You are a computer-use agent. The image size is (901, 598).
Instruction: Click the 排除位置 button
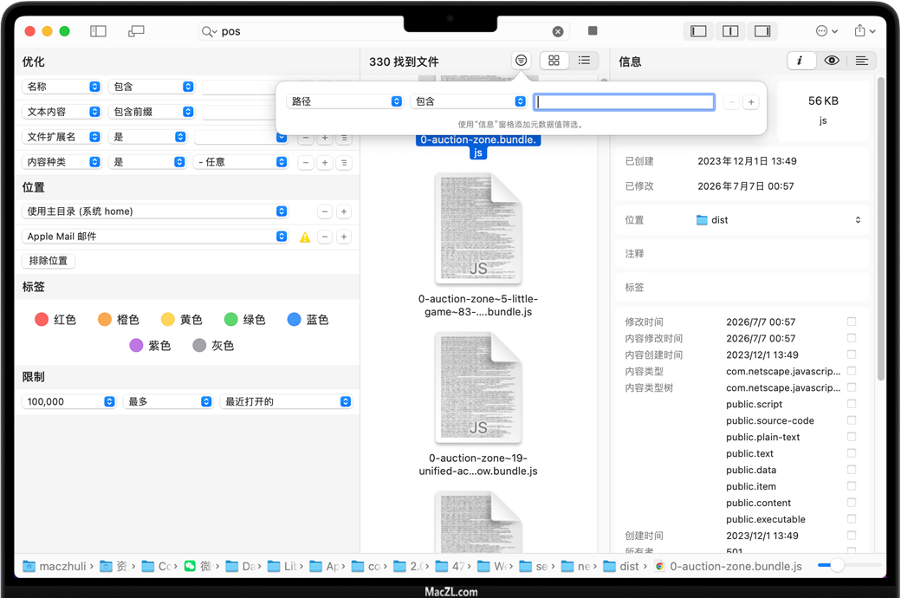(x=49, y=261)
